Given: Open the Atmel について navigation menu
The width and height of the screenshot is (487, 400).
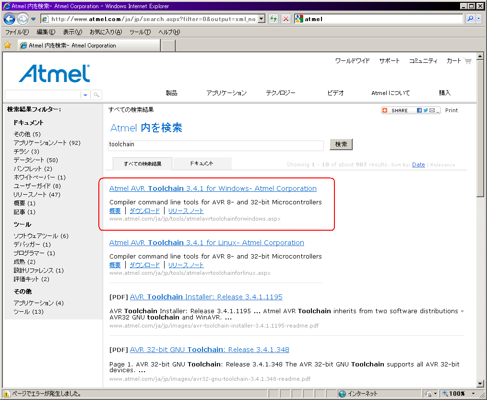Looking at the screenshot, I should (x=391, y=93).
